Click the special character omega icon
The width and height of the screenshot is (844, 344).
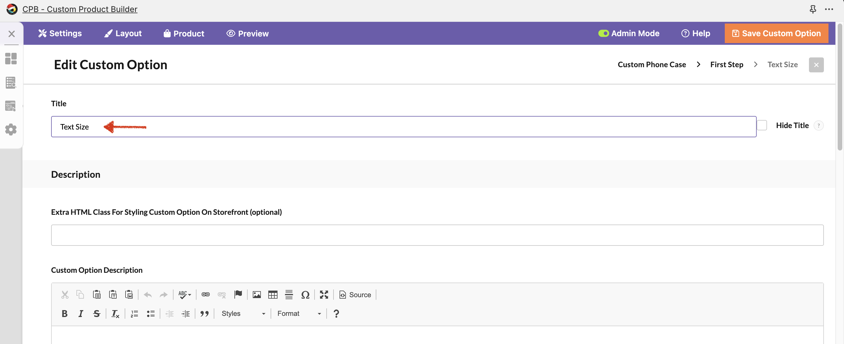[x=305, y=295]
